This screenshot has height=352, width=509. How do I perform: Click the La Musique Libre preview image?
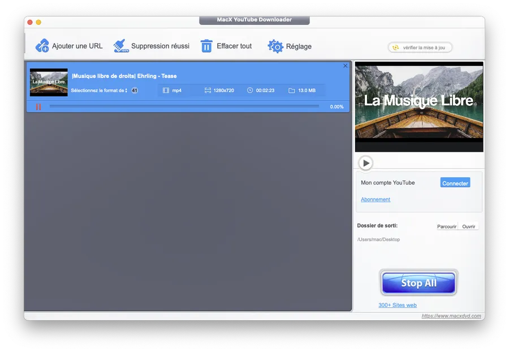pyautogui.click(x=419, y=107)
